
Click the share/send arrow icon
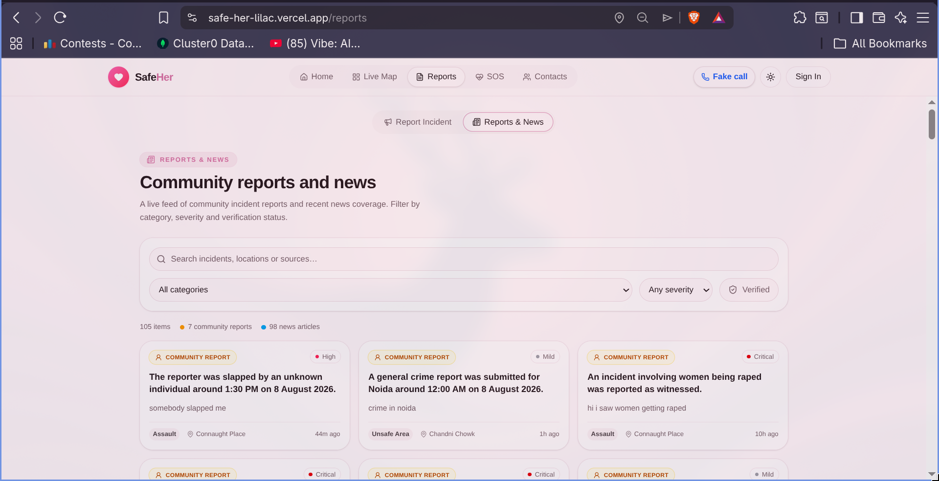click(667, 18)
